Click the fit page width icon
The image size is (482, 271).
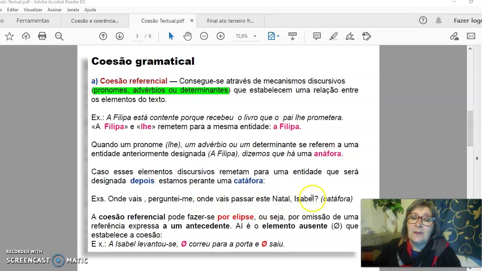click(x=271, y=36)
